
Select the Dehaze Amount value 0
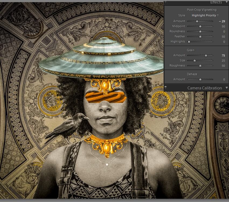point(224,79)
